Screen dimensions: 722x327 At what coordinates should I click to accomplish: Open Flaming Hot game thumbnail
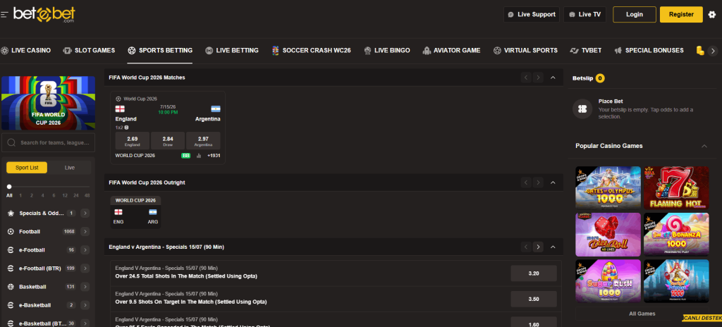click(676, 188)
